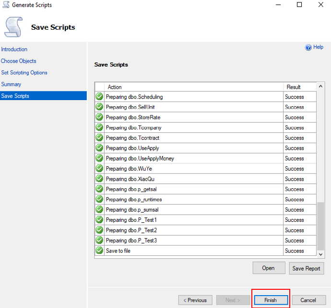Click the blue Help question mark icon
331x308 pixels.
coord(308,47)
